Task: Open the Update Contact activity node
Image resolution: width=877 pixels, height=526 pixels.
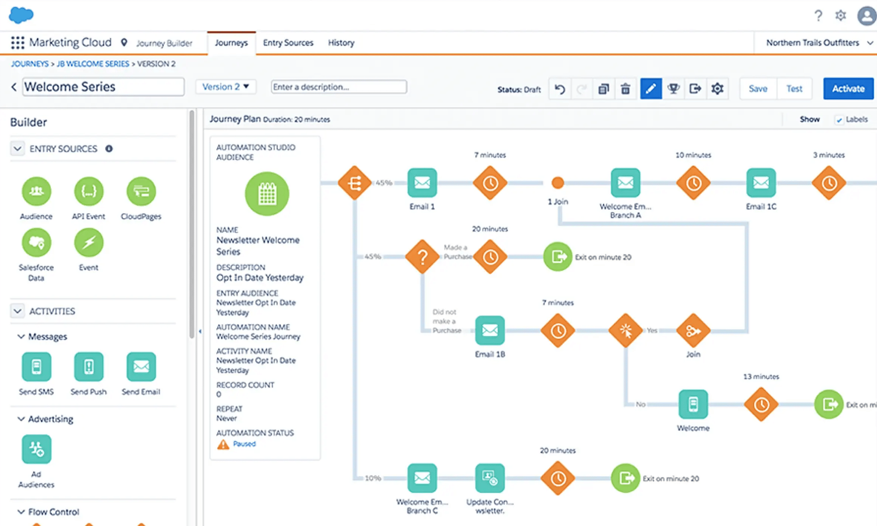Action: tap(490, 478)
